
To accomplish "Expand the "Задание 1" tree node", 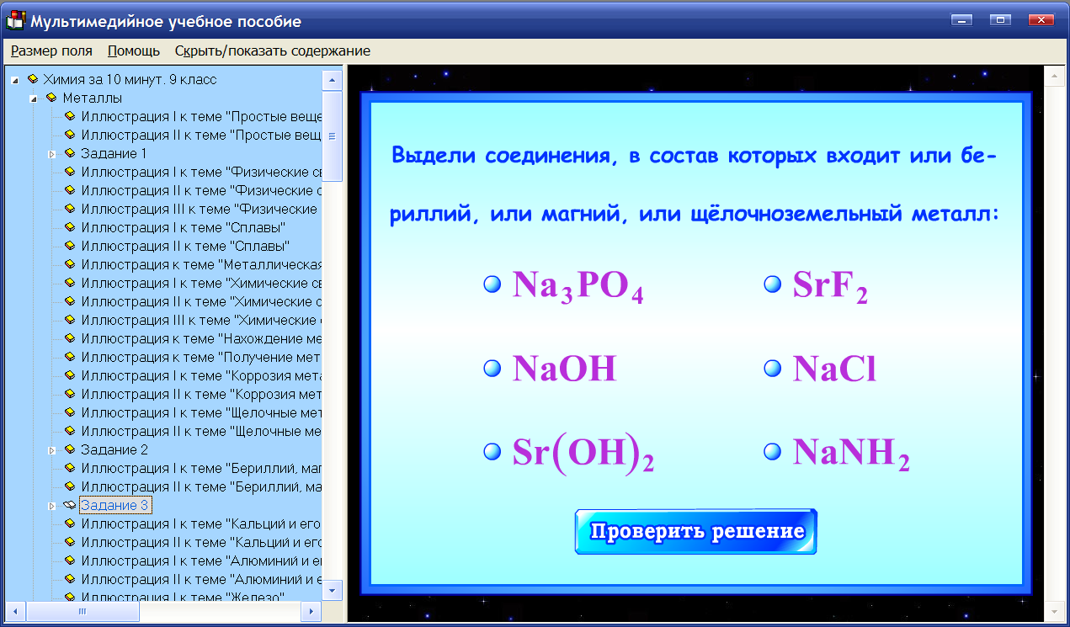I will coord(52,153).
